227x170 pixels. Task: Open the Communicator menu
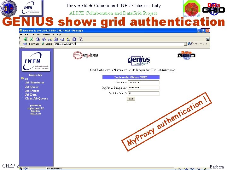pos(48,35)
